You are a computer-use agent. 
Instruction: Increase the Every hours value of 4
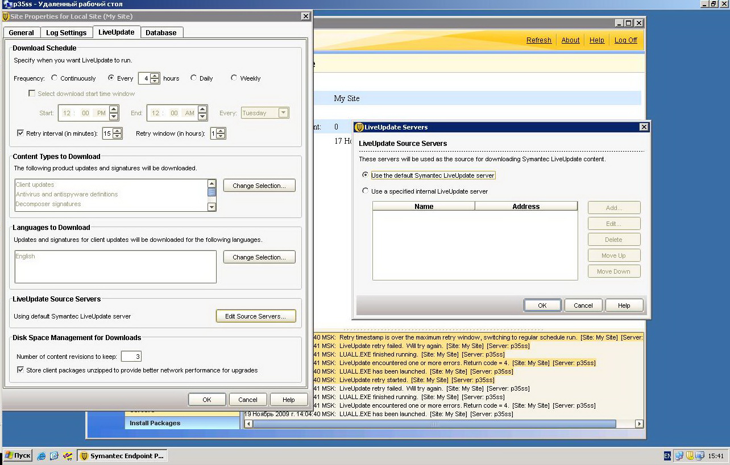coord(155,76)
